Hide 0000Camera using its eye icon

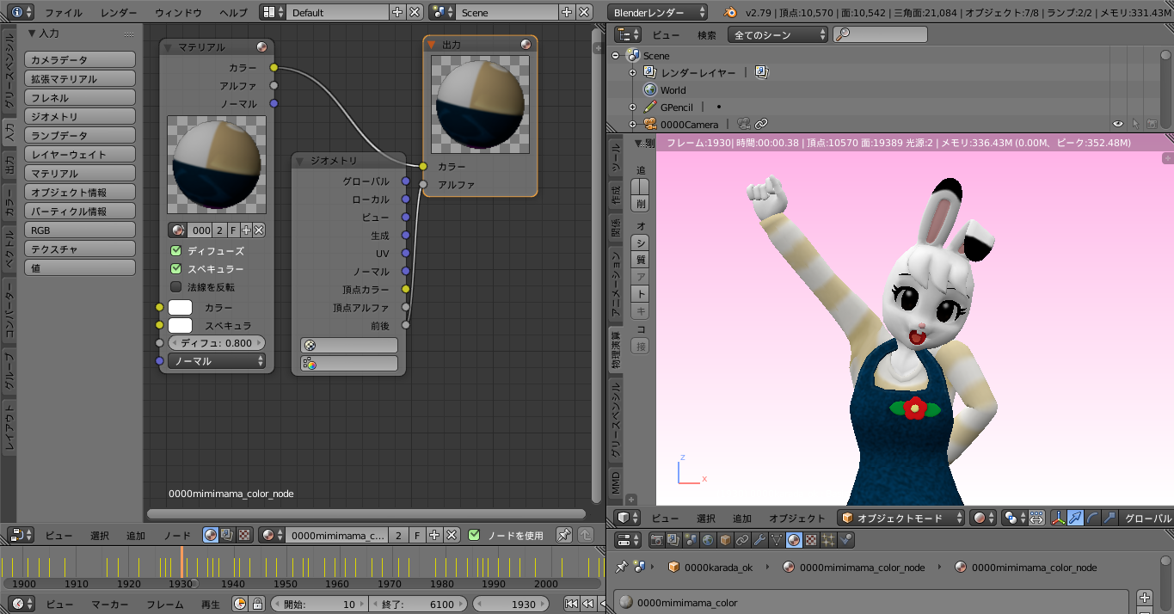[1118, 125]
